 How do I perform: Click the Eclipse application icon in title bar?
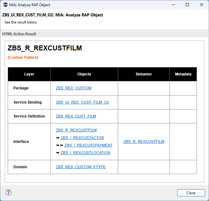6,5
